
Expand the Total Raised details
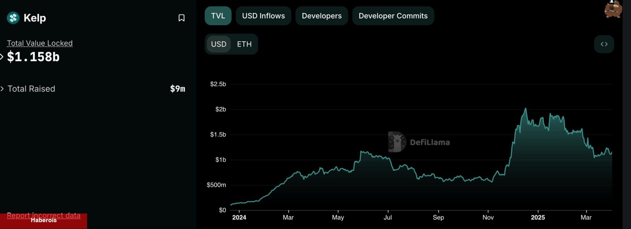[2, 89]
